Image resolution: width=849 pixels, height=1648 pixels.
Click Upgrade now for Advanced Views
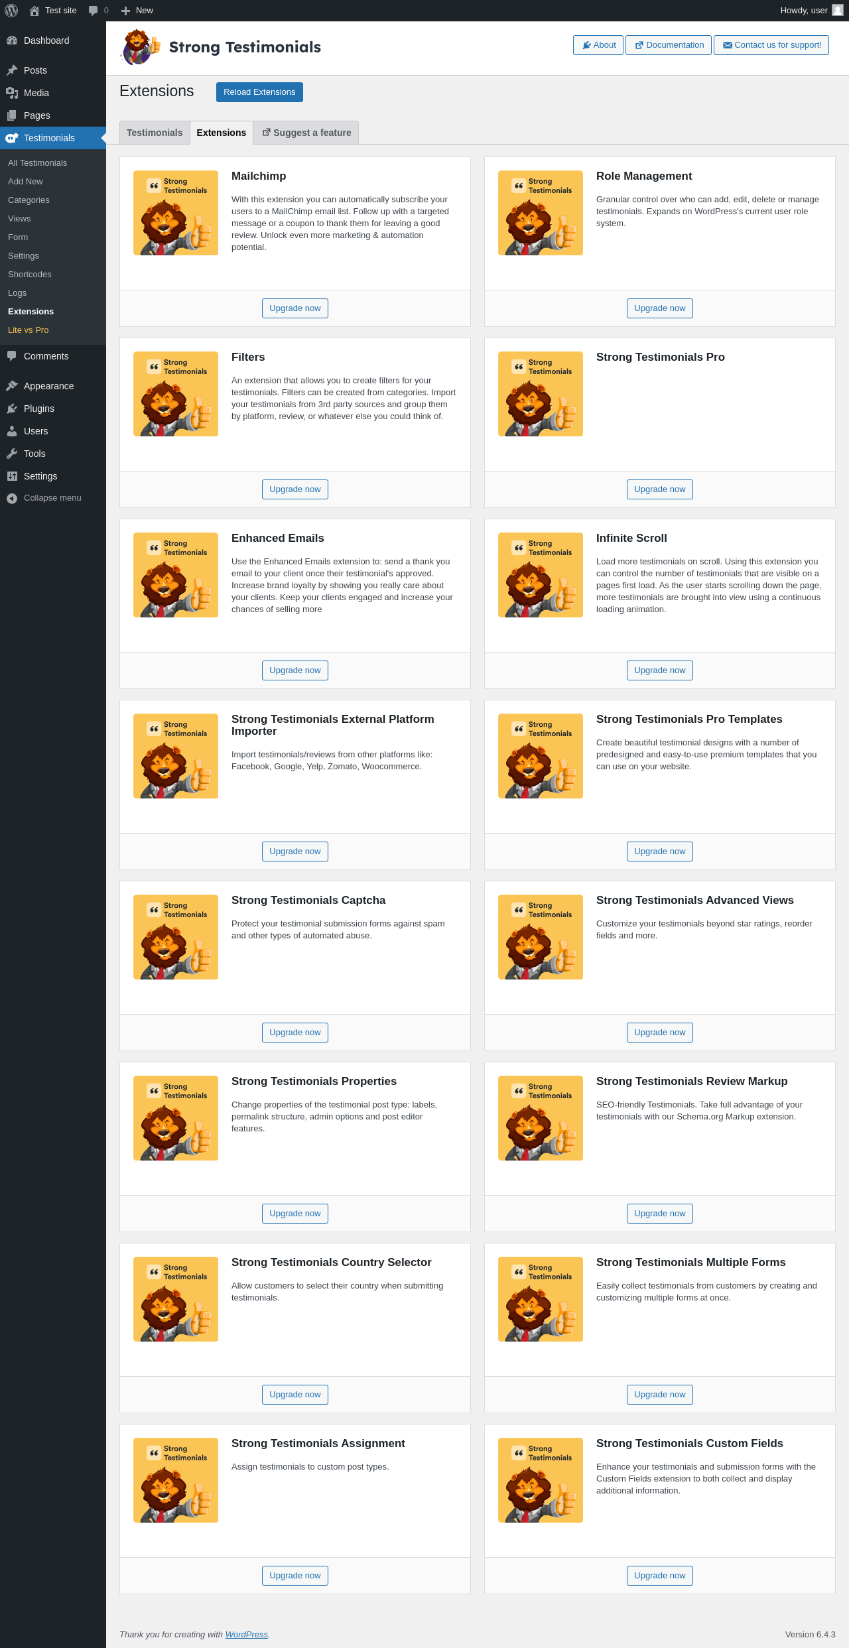pos(660,1033)
